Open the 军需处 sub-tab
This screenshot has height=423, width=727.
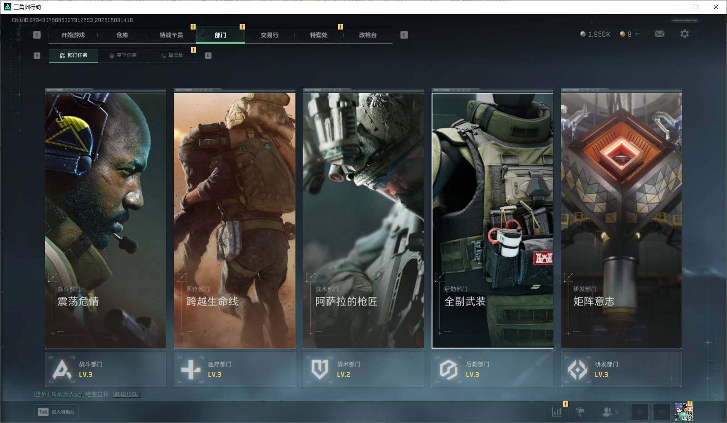pyautogui.click(x=172, y=55)
